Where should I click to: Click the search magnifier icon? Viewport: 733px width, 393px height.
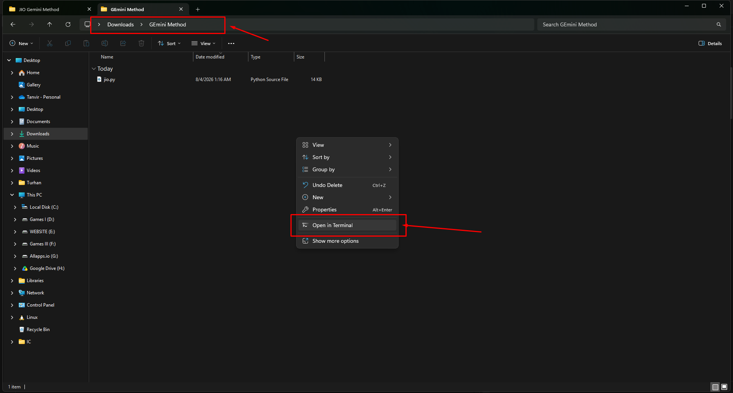point(718,24)
